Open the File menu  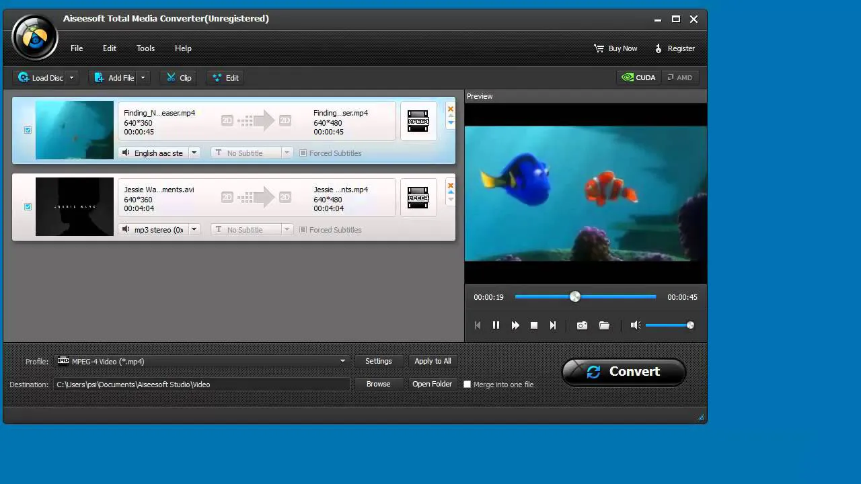[x=77, y=48]
